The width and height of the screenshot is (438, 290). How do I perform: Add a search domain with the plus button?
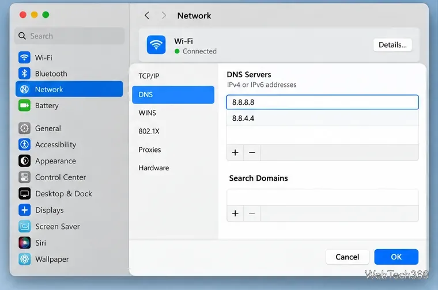235,213
